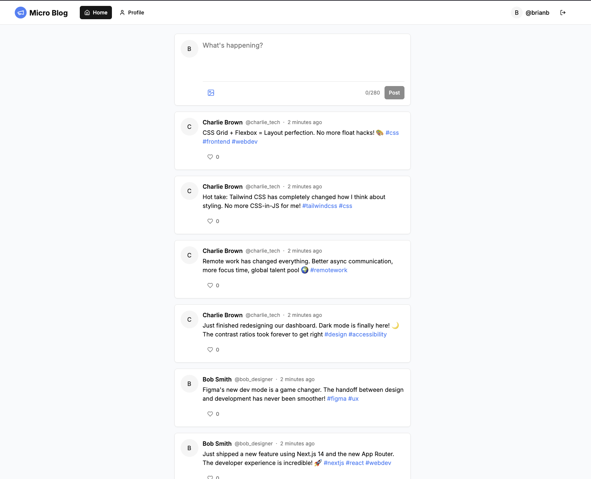
Task: Click the @brianb username in header
Action: (537, 13)
